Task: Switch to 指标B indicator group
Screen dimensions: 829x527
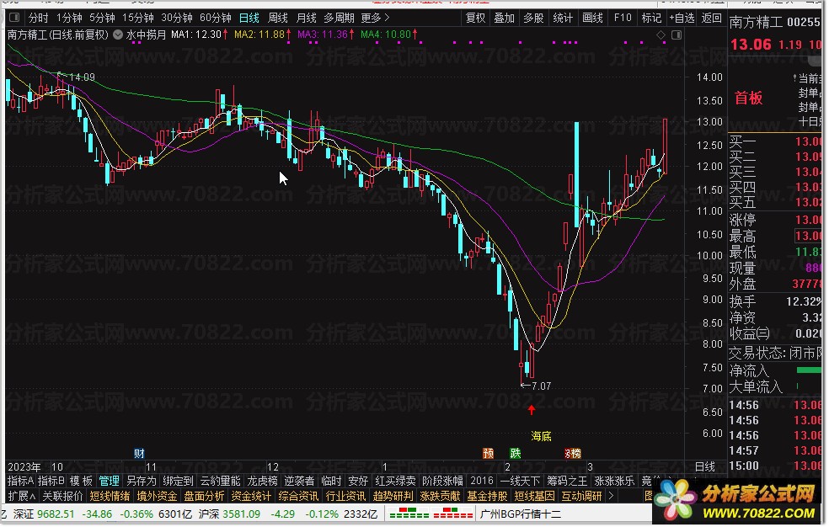Action: point(51,481)
